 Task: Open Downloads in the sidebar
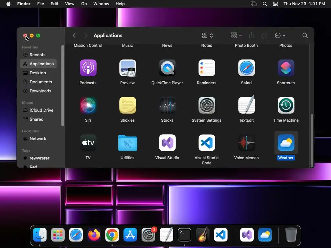pos(38,91)
